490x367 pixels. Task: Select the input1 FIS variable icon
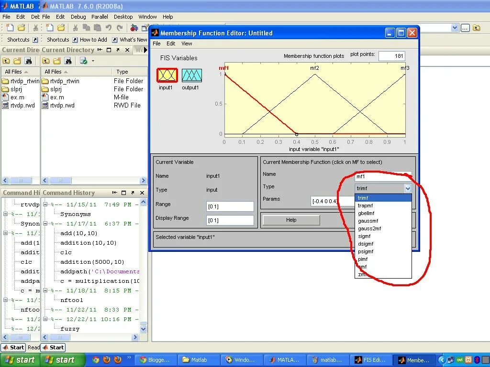point(167,75)
